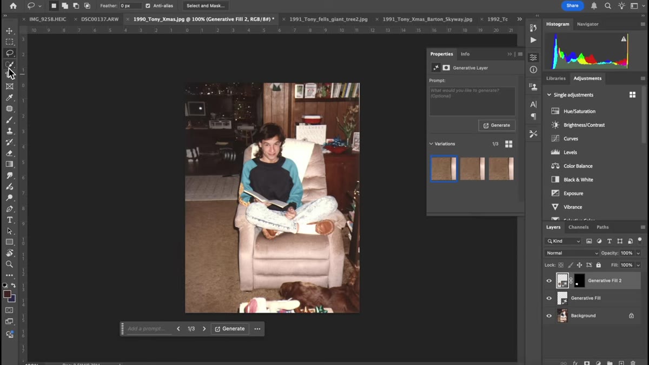Click the Share button
This screenshot has width=649, height=365.
[572, 5]
